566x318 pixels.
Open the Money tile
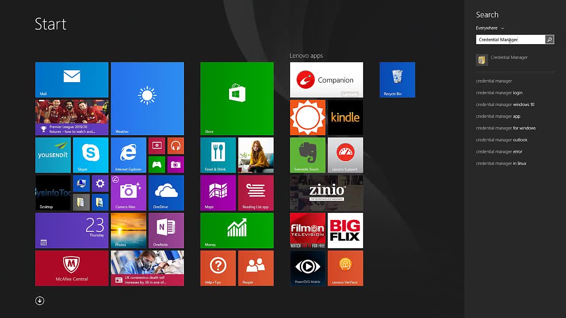click(237, 231)
